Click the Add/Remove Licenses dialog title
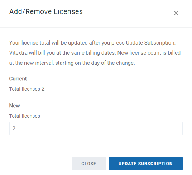This screenshot has width=192, height=175. 46,11
